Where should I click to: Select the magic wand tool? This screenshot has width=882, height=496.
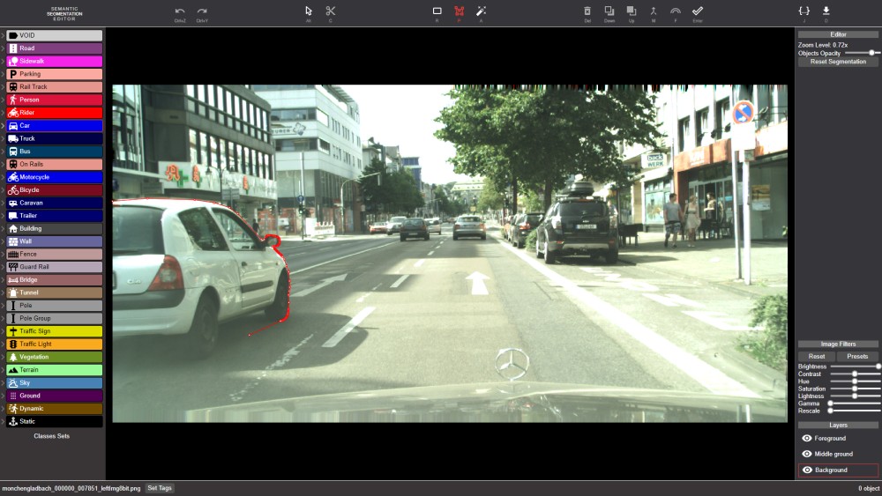point(482,11)
